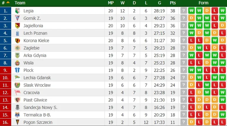Click the question mark box in Legia's form
The height and width of the screenshot is (126, 227).
(184, 11)
